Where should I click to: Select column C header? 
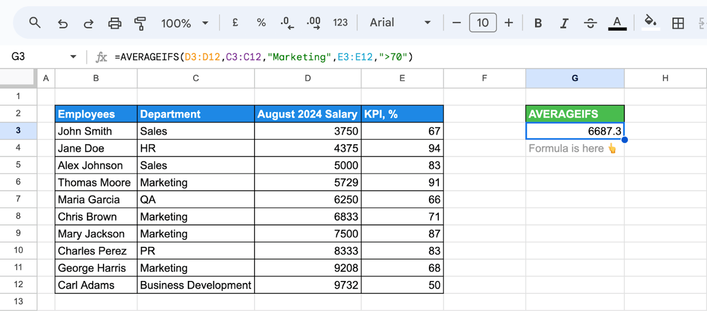[196, 78]
